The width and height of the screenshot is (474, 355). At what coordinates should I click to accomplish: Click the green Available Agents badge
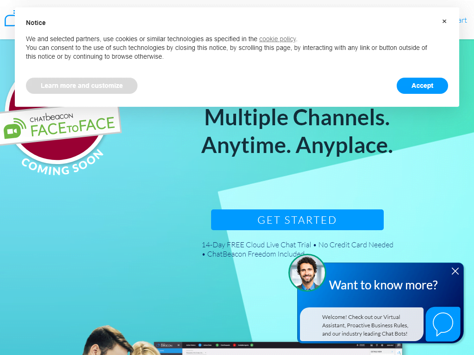pos(252,345)
